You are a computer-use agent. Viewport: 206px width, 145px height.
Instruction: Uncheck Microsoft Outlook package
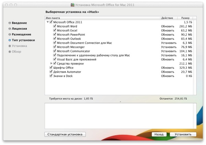(55, 39)
